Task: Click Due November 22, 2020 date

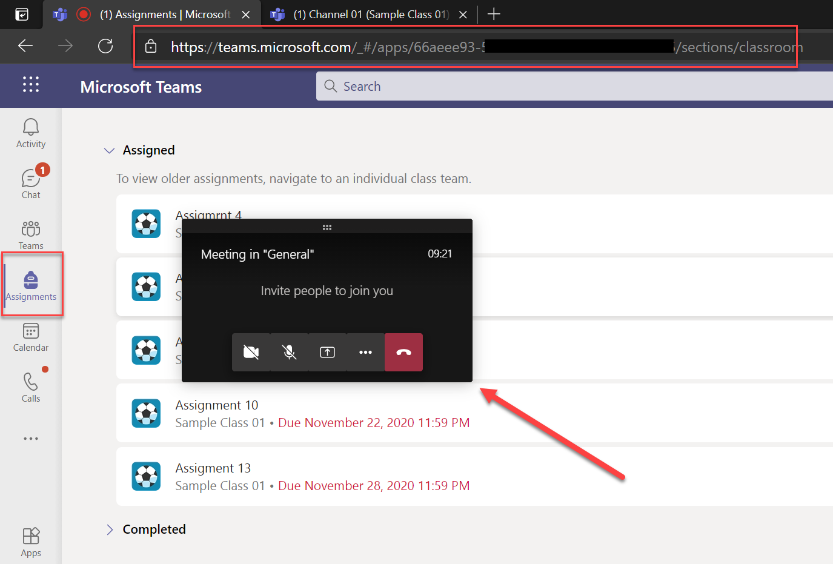Action: pos(374,423)
